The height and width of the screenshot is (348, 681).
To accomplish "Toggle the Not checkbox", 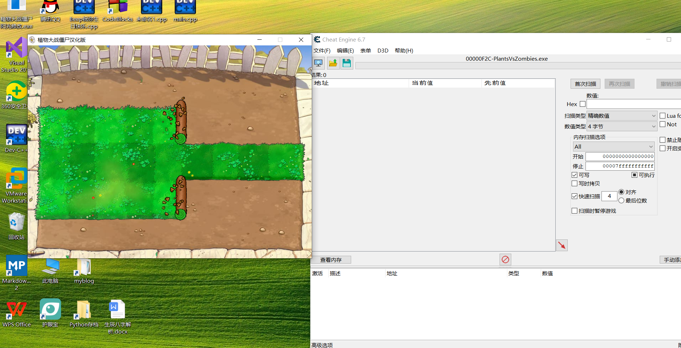I will [x=663, y=124].
